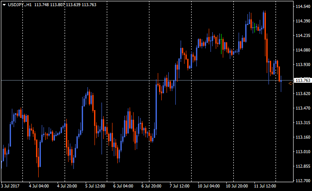Click the 5 Jul 12:00 time label

[x=95, y=186]
